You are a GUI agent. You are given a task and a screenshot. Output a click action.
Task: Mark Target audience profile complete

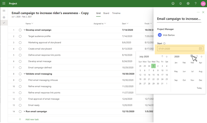(20, 36)
